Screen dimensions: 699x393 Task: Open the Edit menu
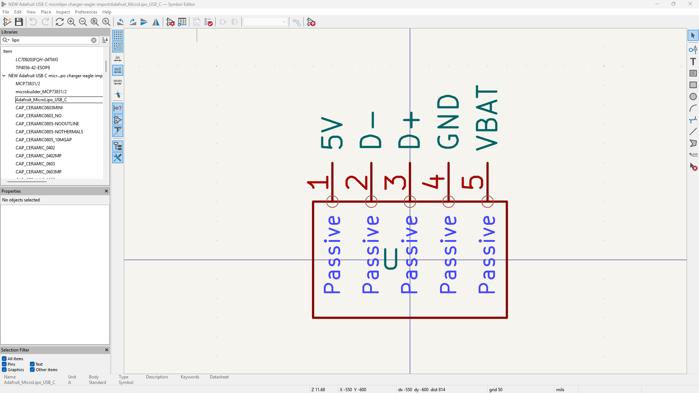(18, 12)
